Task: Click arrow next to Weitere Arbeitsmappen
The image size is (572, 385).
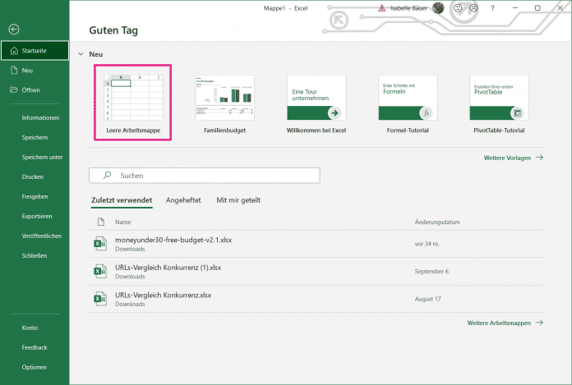Action: pos(539,323)
